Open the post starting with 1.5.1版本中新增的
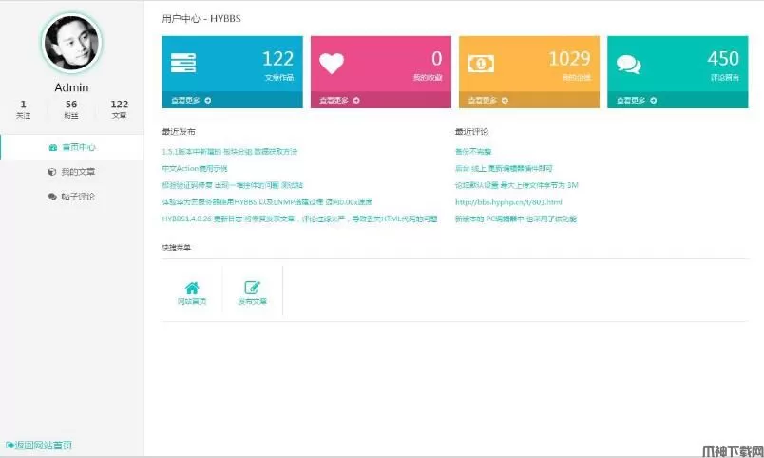The height and width of the screenshot is (458, 764). [230, 151]
